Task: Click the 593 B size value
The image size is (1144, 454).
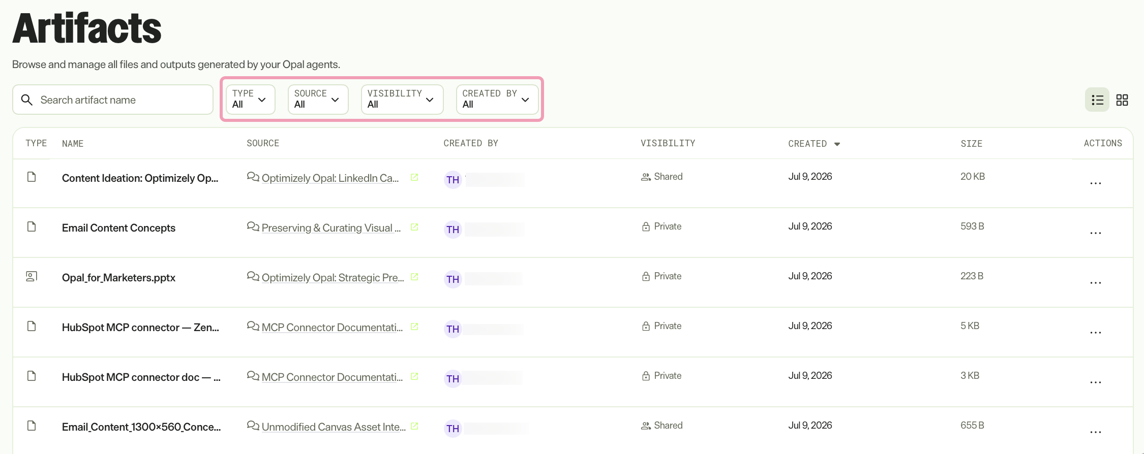Action: click(x=972, y=226)
